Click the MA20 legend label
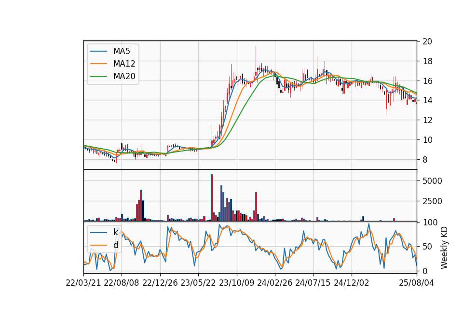 [124, 76]
